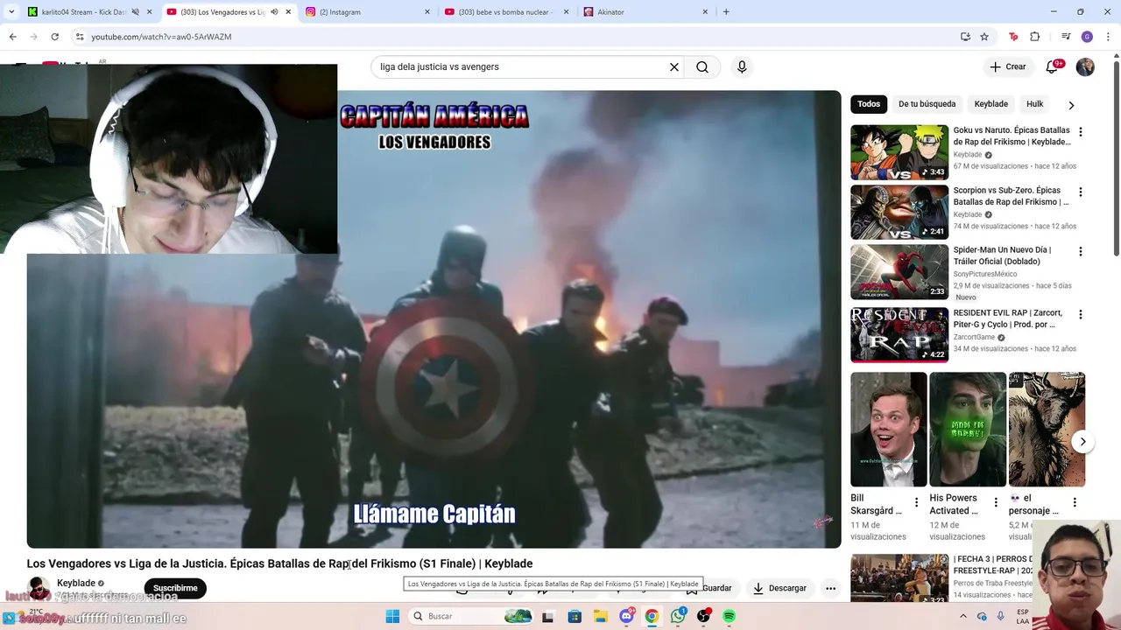Switch to the Instagram tab
This screenshot has width=1121, height=630.
tap(363, 12)
